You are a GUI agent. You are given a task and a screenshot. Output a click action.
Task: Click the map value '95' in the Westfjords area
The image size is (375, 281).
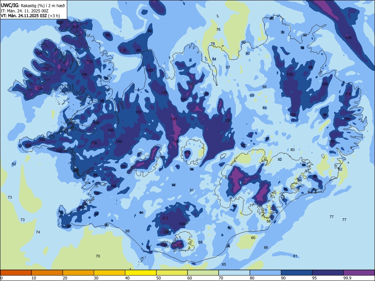coord(106,78)
